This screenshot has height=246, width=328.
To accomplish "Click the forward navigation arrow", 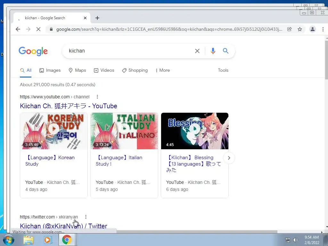I will click(28, 29).
